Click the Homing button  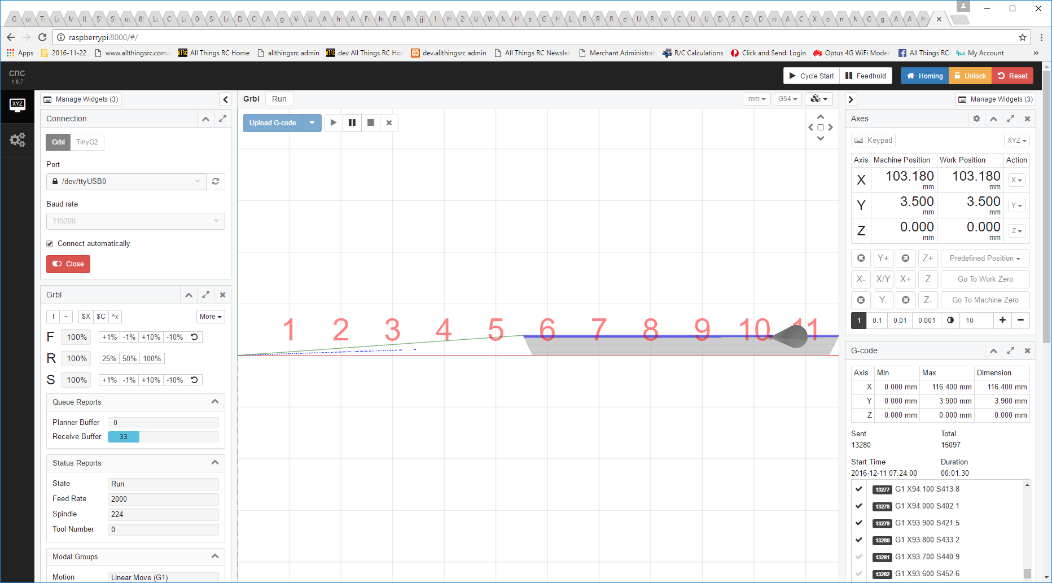pos(924,76)
